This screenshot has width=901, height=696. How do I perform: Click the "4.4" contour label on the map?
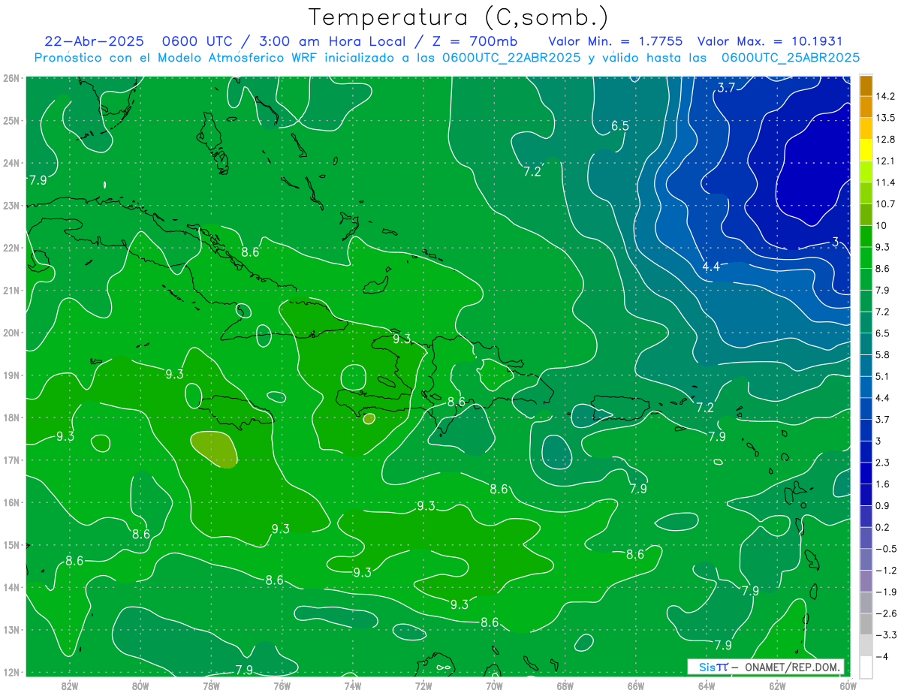coord(711,267)
